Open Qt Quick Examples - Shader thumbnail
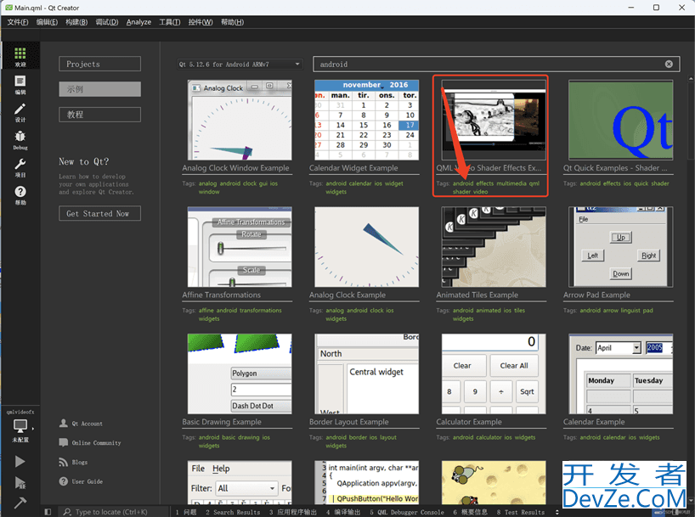The width and height of the screenshot is (695, 517). [x=620, y=120]
